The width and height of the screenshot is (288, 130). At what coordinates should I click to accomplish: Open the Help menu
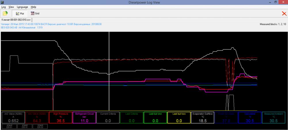33,7
